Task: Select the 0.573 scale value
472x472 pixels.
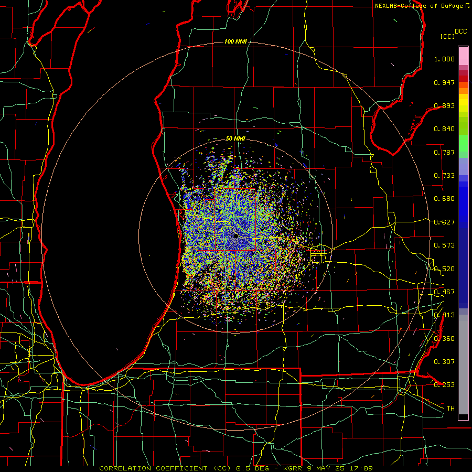Action: click(x=444, y=245)
